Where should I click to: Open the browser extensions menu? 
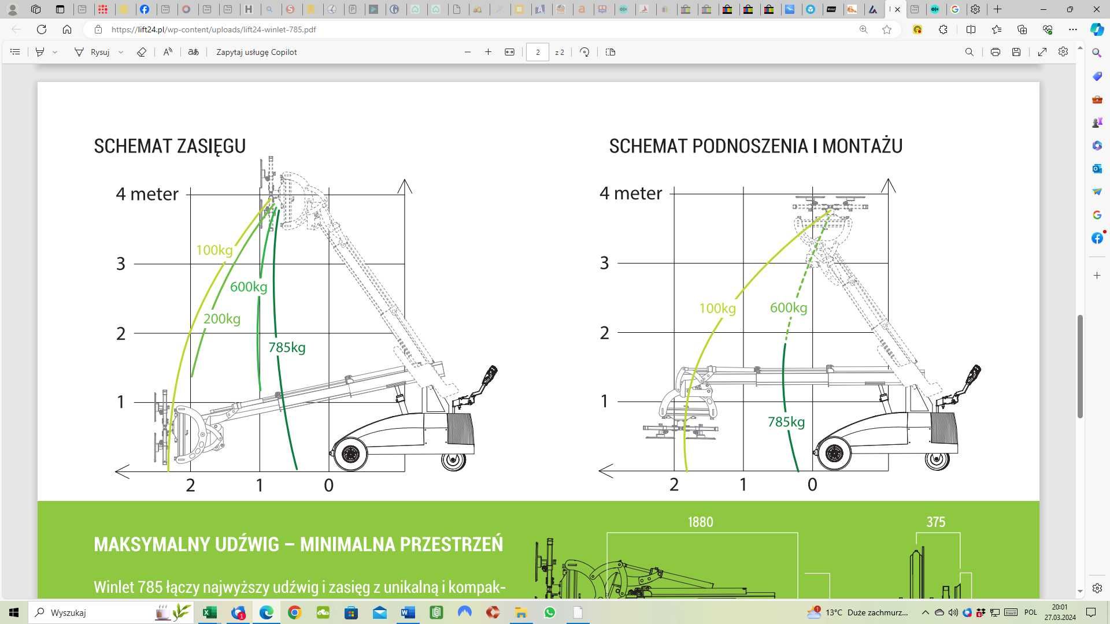click(x=943, y=29)
